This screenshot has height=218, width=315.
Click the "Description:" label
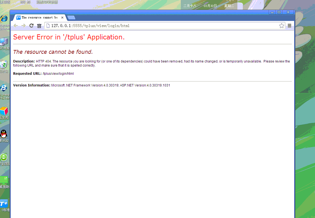[24, 61]
